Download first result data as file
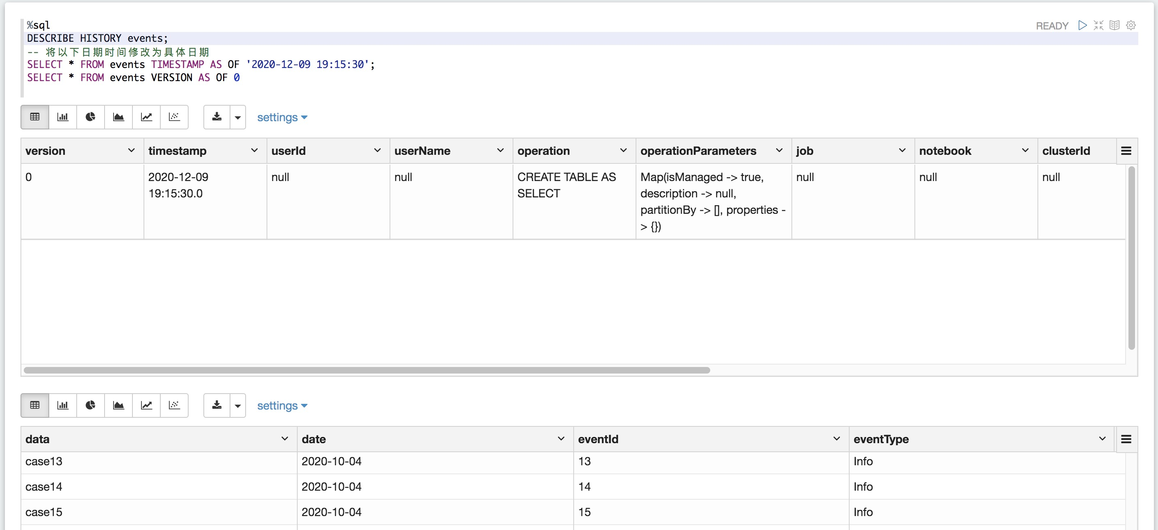Viewport: 1158px width, 530px height. tap(217, 117)
